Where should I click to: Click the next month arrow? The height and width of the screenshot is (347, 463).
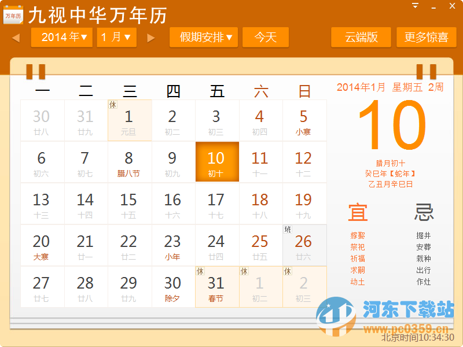point(150,37)
